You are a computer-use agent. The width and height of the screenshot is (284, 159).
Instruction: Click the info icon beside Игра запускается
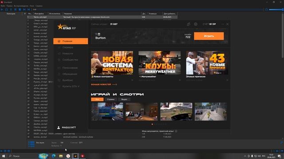[176, 131]
